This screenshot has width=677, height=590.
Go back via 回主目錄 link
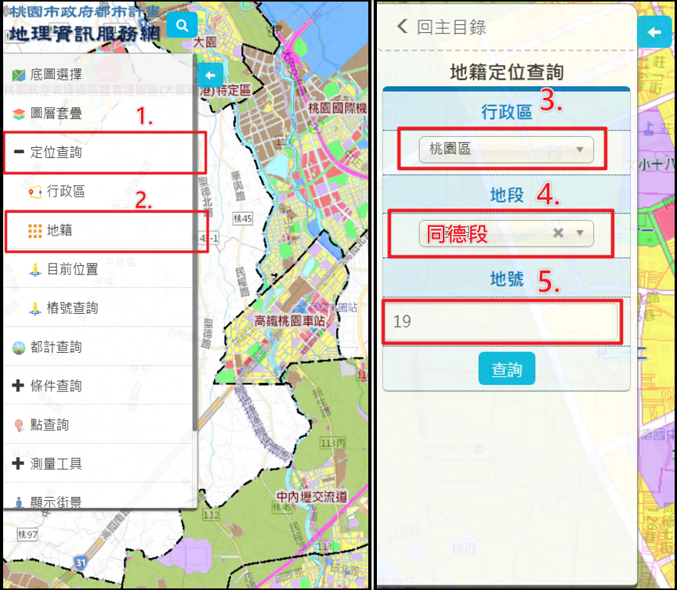pyautogui.click(x=443, y=27)
